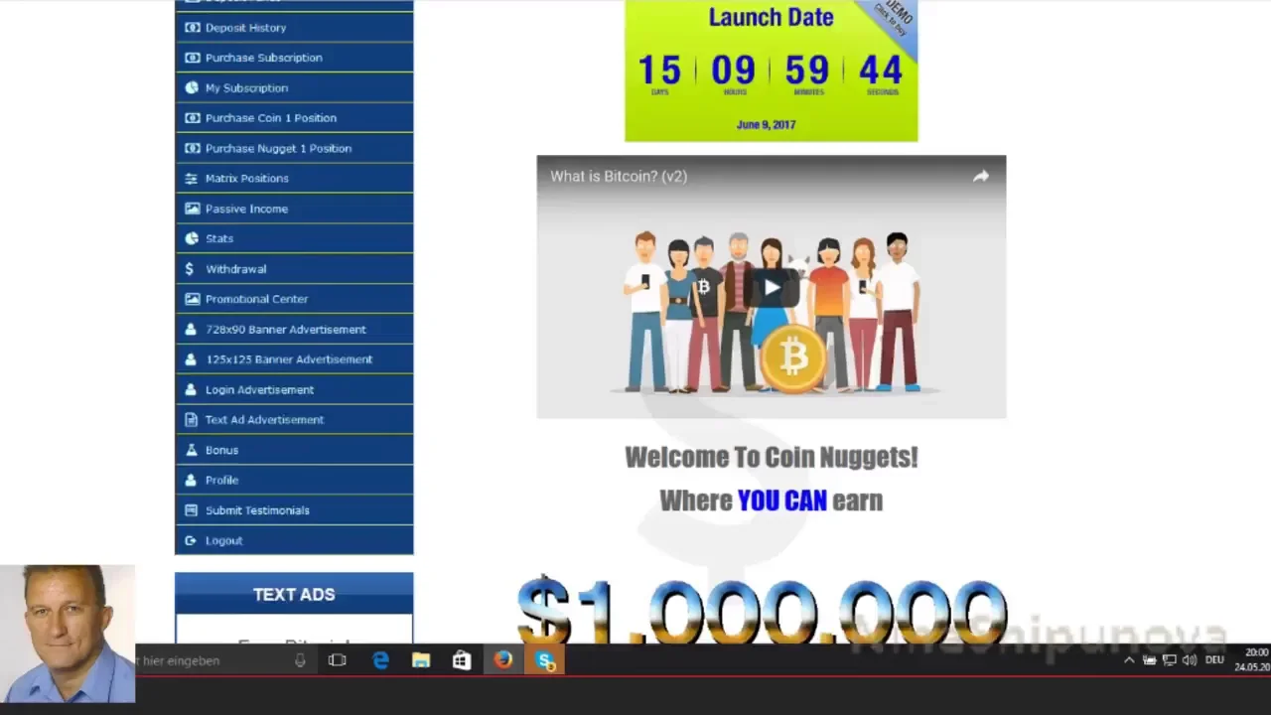Open the Stats menu item

click(x=294, y=238)
